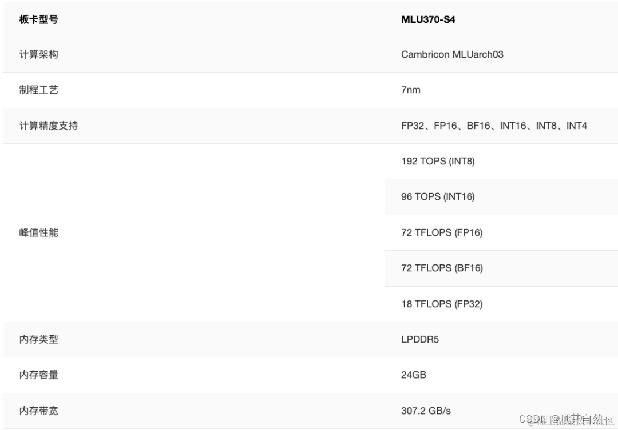Select the '峰值性能' row label
This screenshot has width=618, height=430.
(39, 232)
